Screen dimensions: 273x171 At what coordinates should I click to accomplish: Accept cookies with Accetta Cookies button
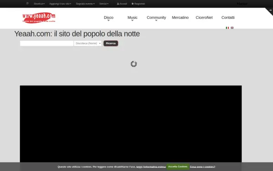tap(178, 166)
